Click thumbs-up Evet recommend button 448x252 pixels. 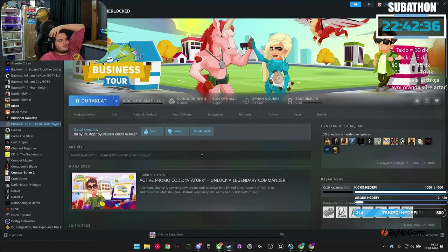point(152,131)
